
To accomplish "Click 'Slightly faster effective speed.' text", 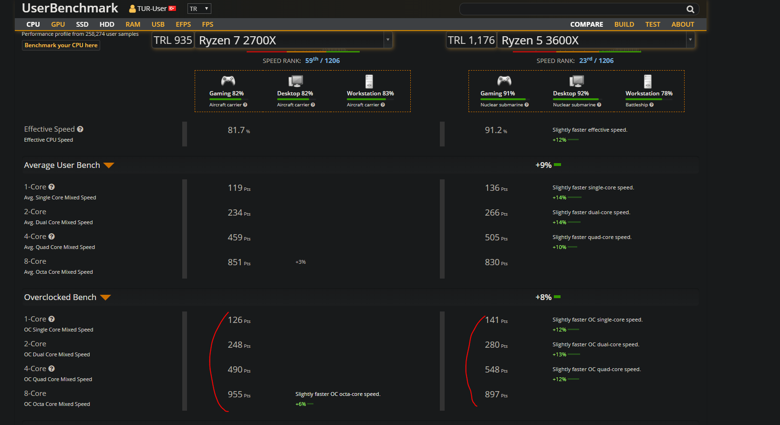I will tap(590, 130).
